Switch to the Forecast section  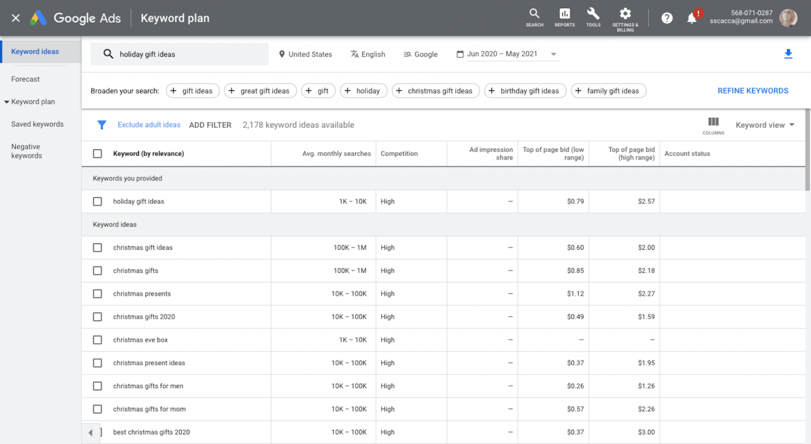[25, 79]
